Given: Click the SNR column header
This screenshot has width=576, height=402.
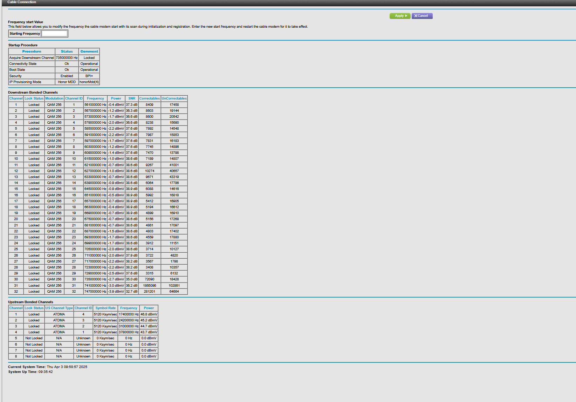Looking at the screenshot, I should (x=132, y=98).
